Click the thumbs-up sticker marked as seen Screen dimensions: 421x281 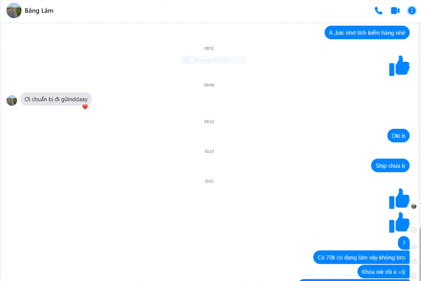pos(399,199)
